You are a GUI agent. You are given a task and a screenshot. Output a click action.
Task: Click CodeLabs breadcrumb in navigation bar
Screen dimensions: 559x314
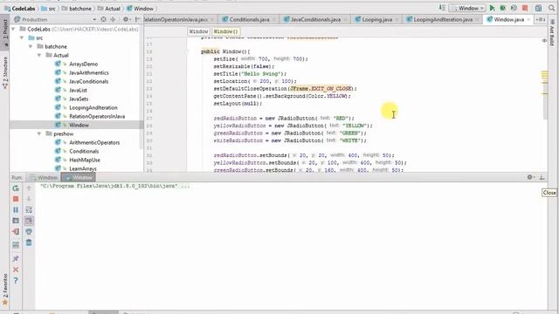click(20, 8)
